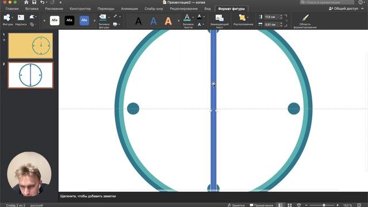368x207 pixels.
Task: Click the text outline A icon
Action: coord(200,17)
